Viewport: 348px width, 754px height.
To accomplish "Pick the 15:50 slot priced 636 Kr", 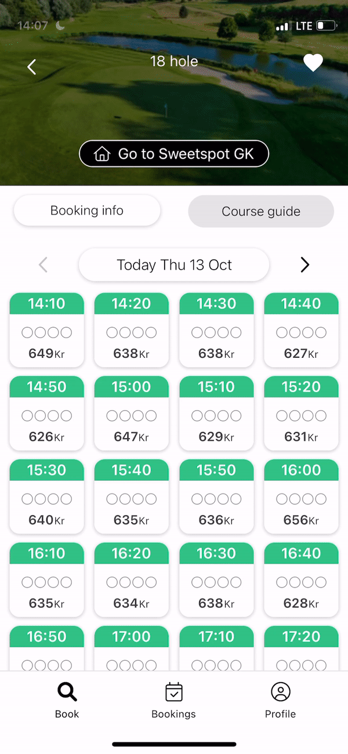I will click(216, 497).
